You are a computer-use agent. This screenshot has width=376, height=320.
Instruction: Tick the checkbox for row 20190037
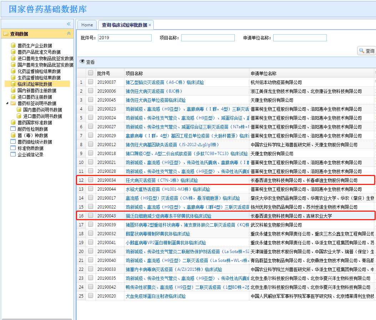pos(91,82)
